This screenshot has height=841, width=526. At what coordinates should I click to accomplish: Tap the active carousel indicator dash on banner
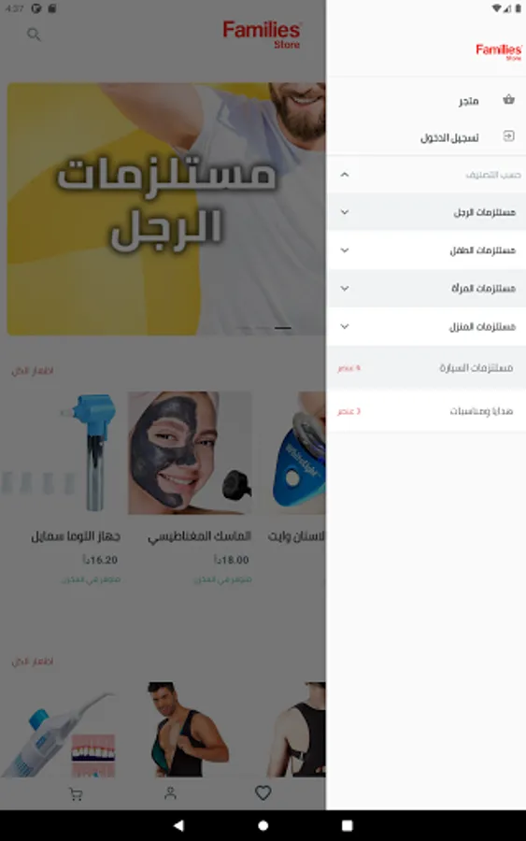click(282, 328)
